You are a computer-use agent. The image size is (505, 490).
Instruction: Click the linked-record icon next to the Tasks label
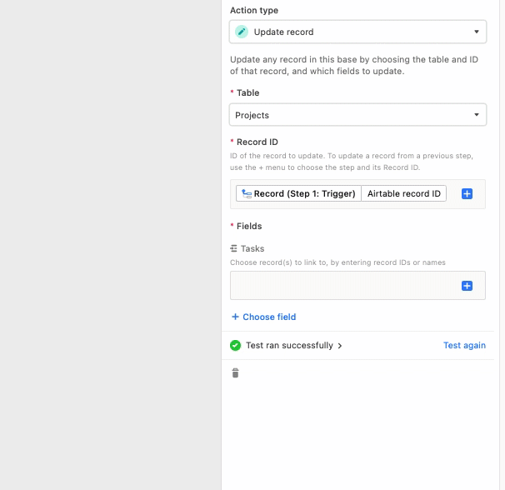click(233, 248)
